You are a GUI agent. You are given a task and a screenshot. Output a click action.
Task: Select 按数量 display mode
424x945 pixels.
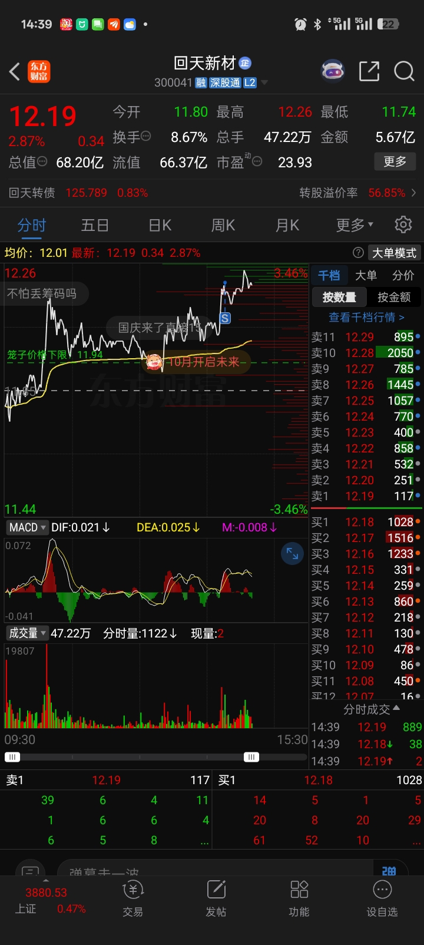339,297
